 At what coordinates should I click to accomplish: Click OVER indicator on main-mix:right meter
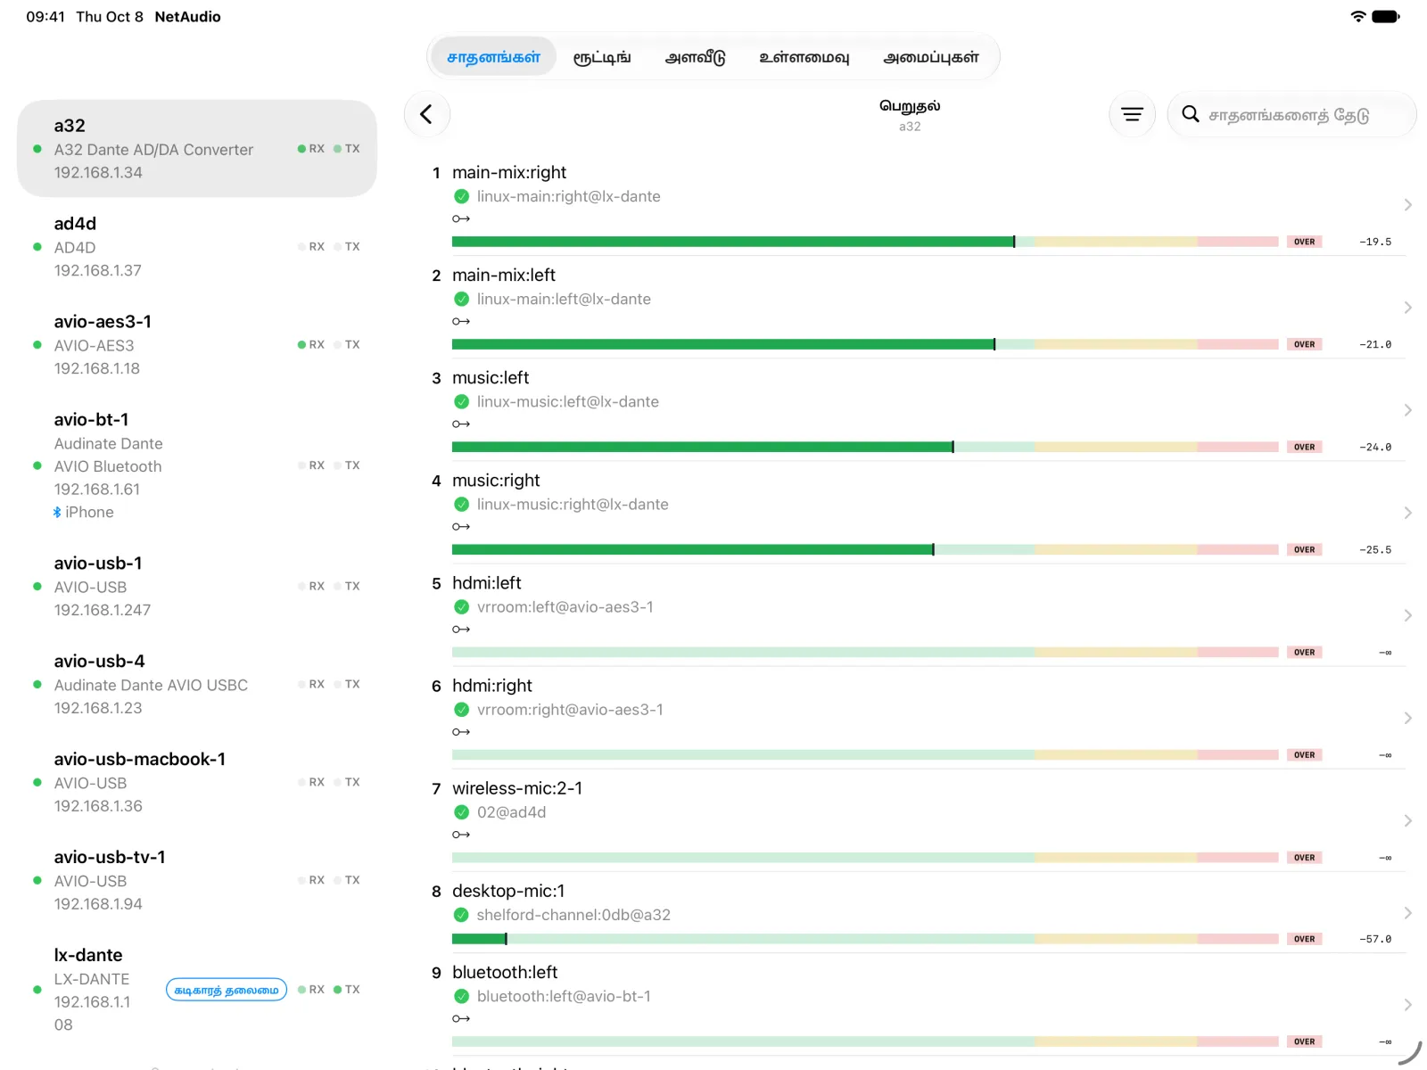click(1304, 242)
